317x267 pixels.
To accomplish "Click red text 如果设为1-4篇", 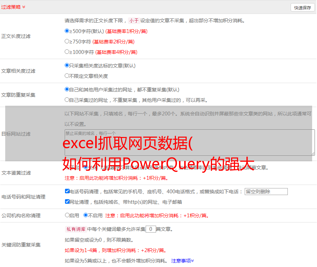I will click(x=81, y=250).
